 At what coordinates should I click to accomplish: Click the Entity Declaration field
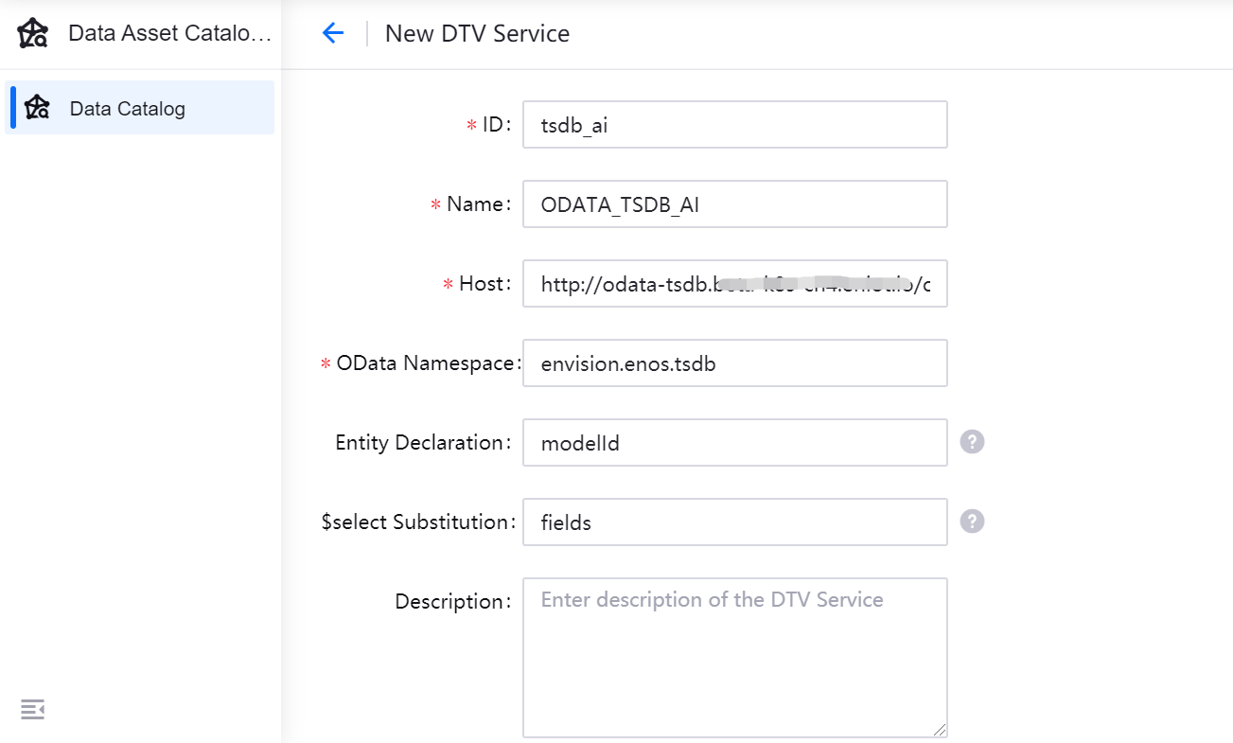[x=735, y=443]
